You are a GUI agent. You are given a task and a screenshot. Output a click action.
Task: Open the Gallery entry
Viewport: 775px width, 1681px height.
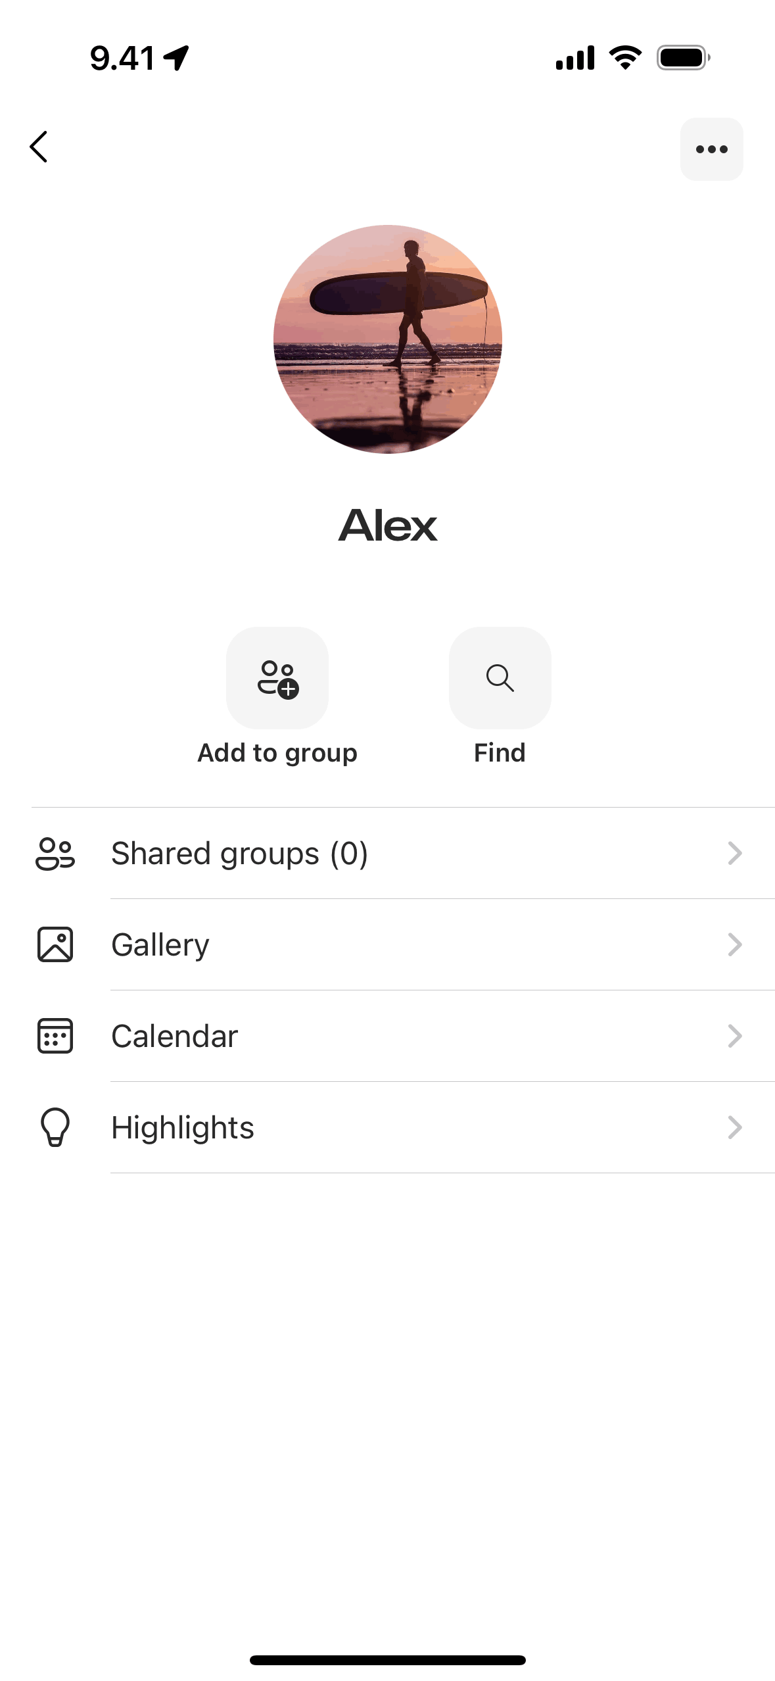click(x=403, y=944)
